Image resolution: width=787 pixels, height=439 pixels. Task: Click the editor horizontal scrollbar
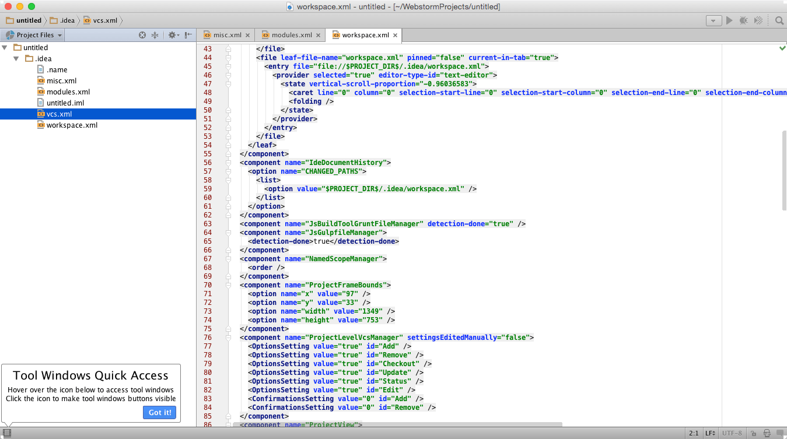(x=397, y=425)
